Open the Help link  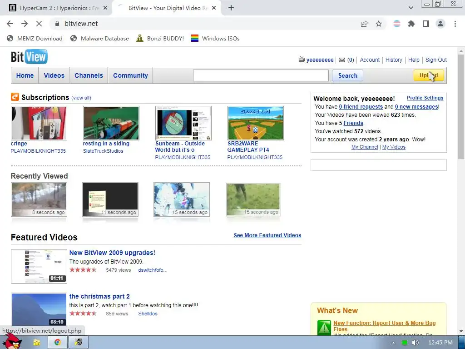click(x=414, y=60)
